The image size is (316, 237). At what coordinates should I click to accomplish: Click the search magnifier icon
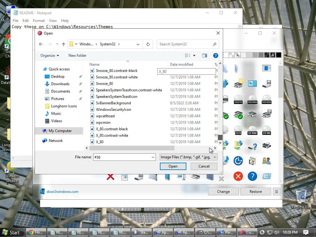(x=214, y=44)
